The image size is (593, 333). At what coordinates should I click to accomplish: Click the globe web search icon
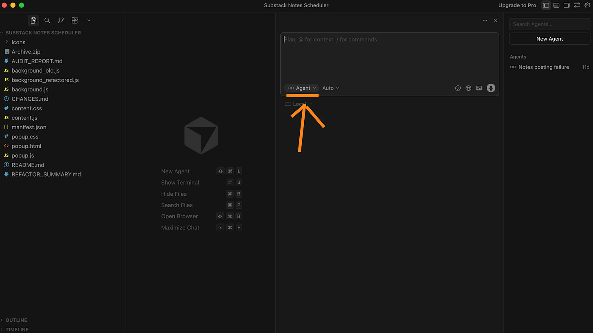(468, 88)
